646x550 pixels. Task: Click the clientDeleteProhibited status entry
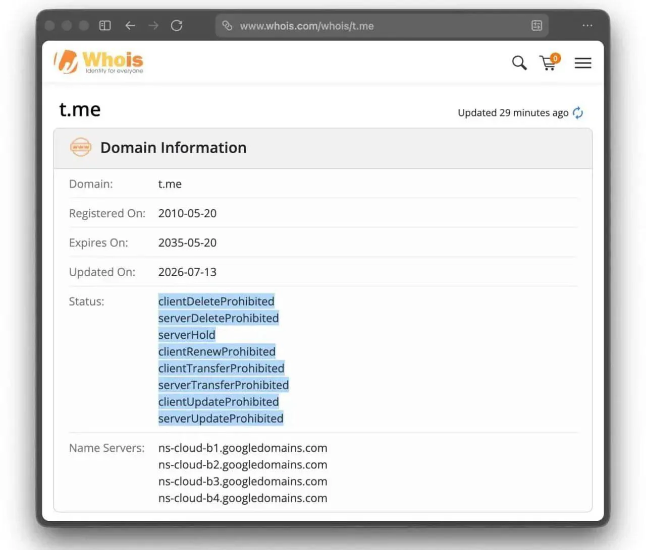217,301
